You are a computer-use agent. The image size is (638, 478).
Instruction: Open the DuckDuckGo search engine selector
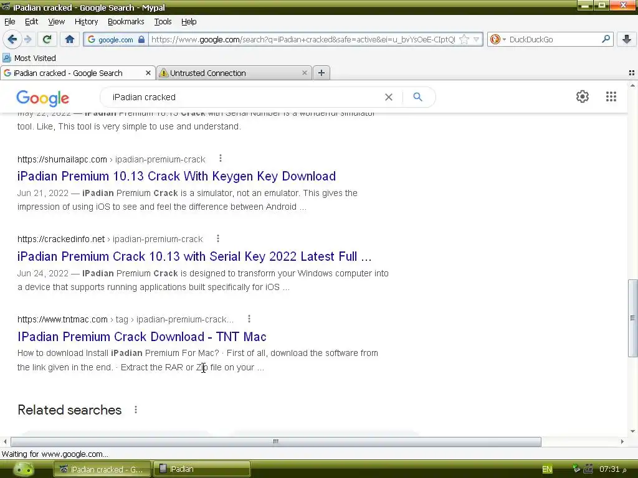(x=497, y=39)
